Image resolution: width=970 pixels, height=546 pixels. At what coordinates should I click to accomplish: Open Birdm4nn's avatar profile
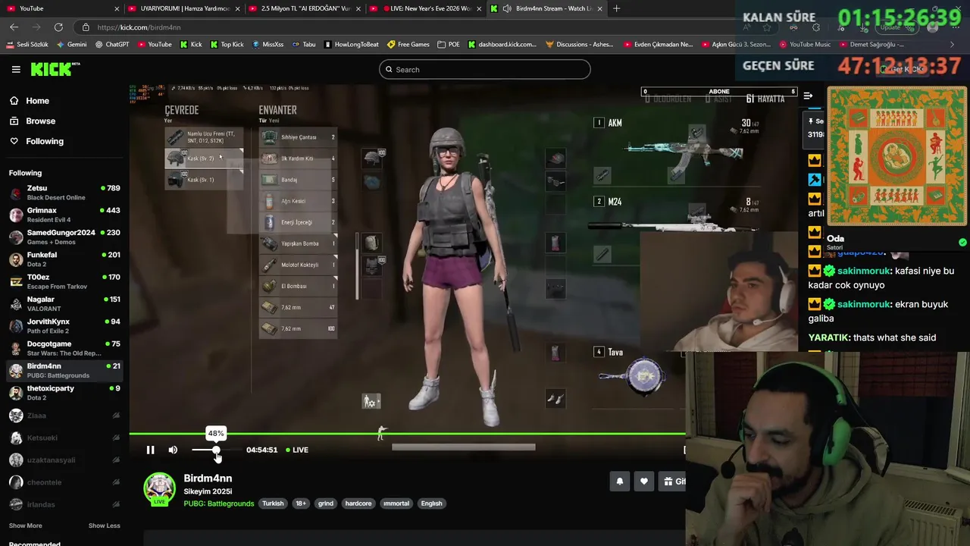(160, 489)
